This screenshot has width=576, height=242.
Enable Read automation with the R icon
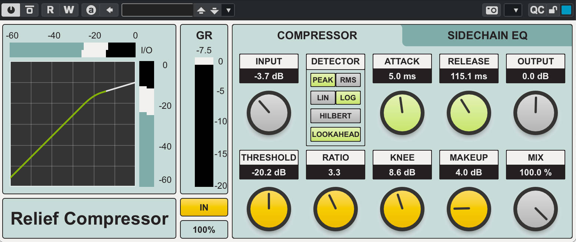50,10
